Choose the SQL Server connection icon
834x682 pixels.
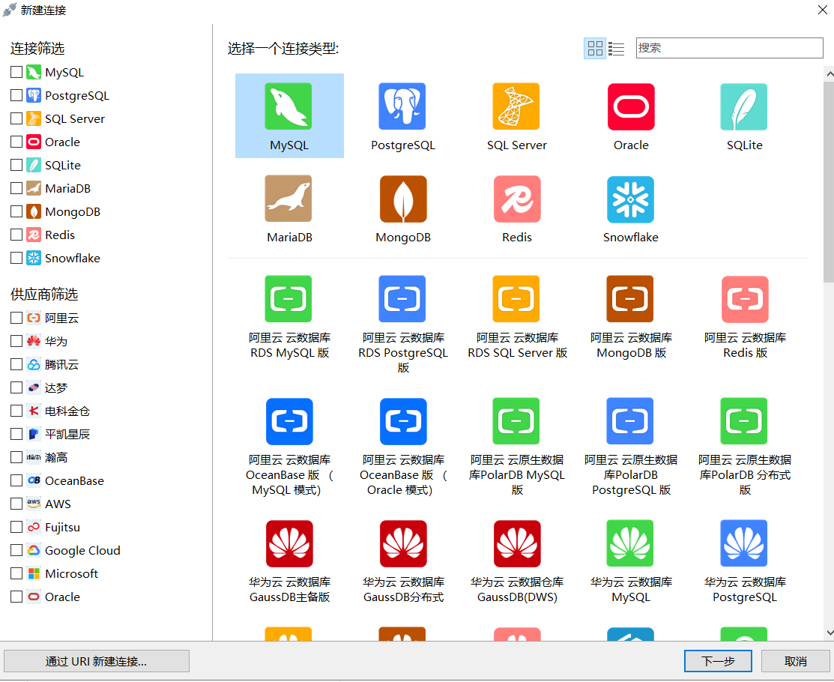coord(516,107)
